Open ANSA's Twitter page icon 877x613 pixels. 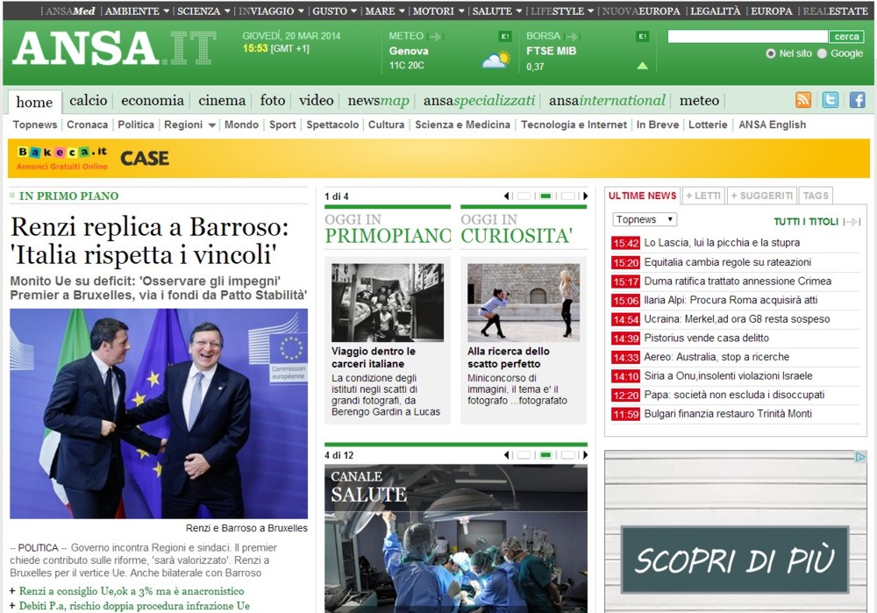click(x=830, y=100)
